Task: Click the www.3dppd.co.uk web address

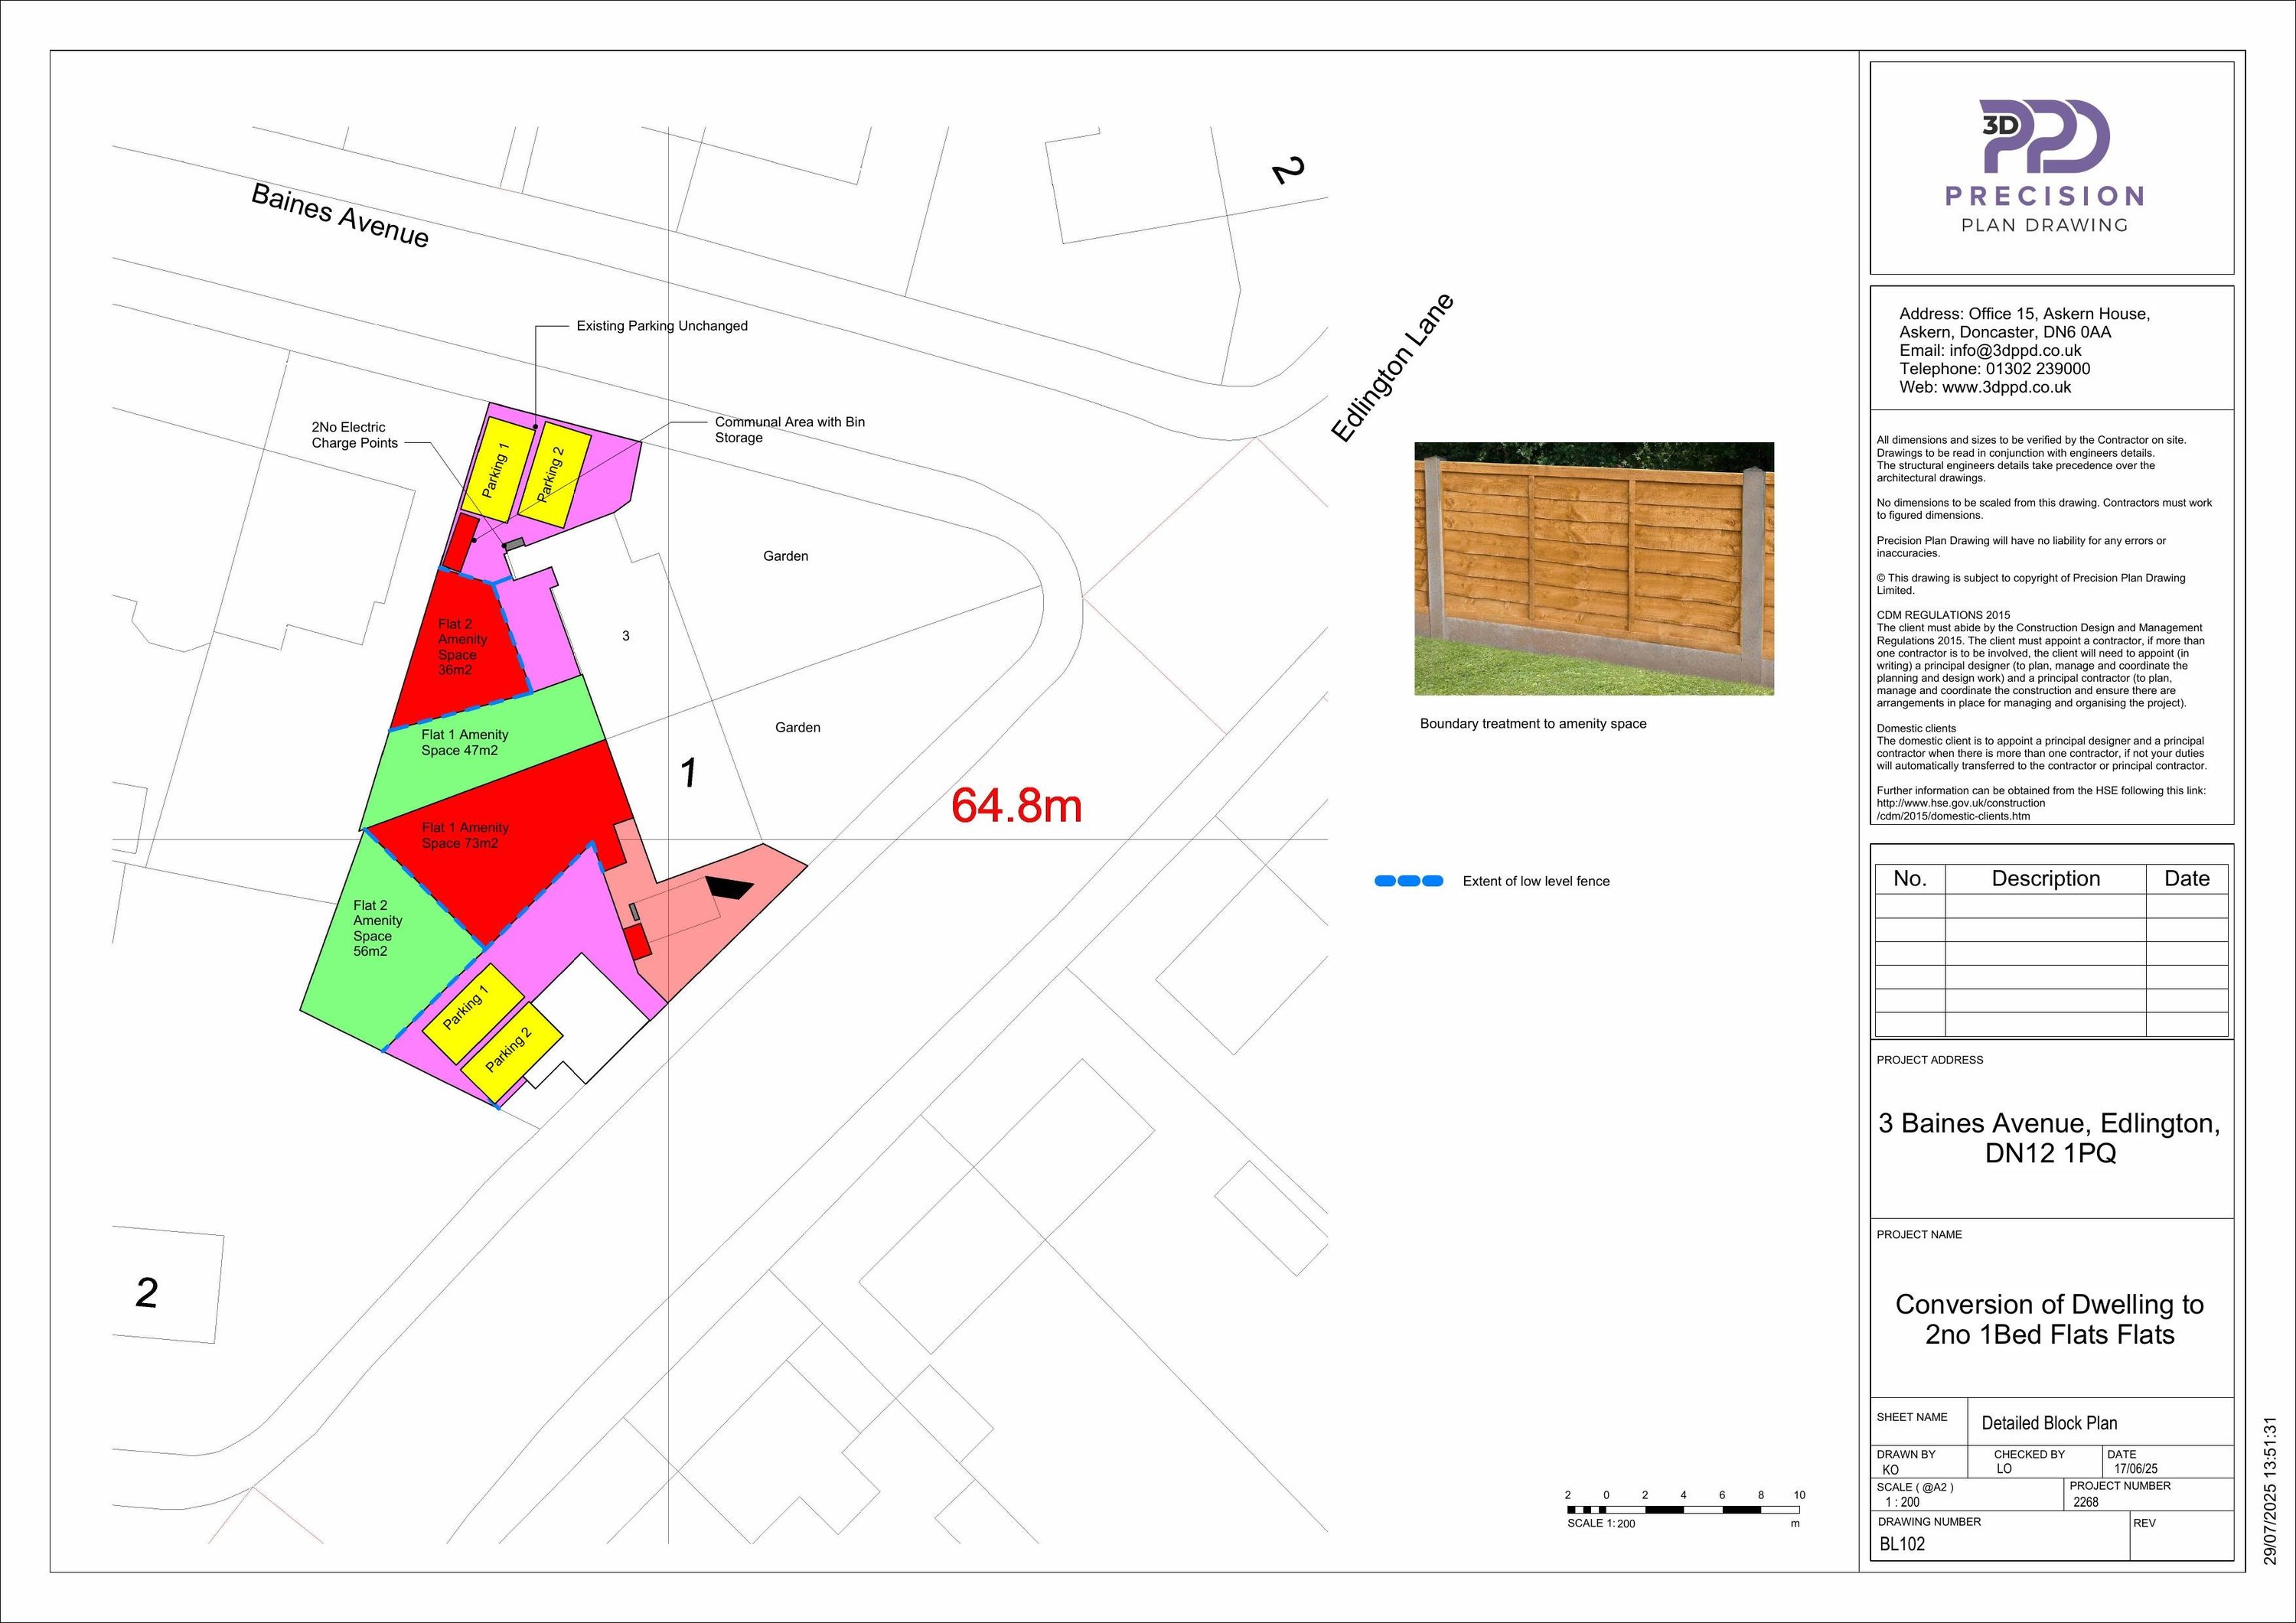Action: pos(2005,387)
